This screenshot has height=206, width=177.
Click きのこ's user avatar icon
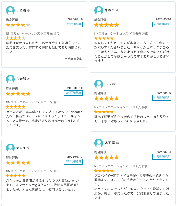(99, 10)
